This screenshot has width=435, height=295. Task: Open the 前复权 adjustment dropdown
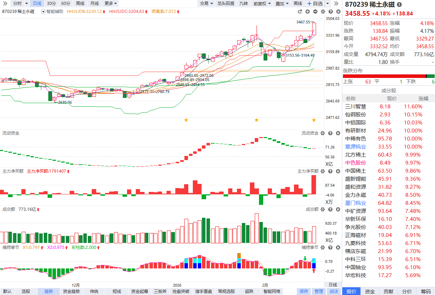[x=262, y=3]
